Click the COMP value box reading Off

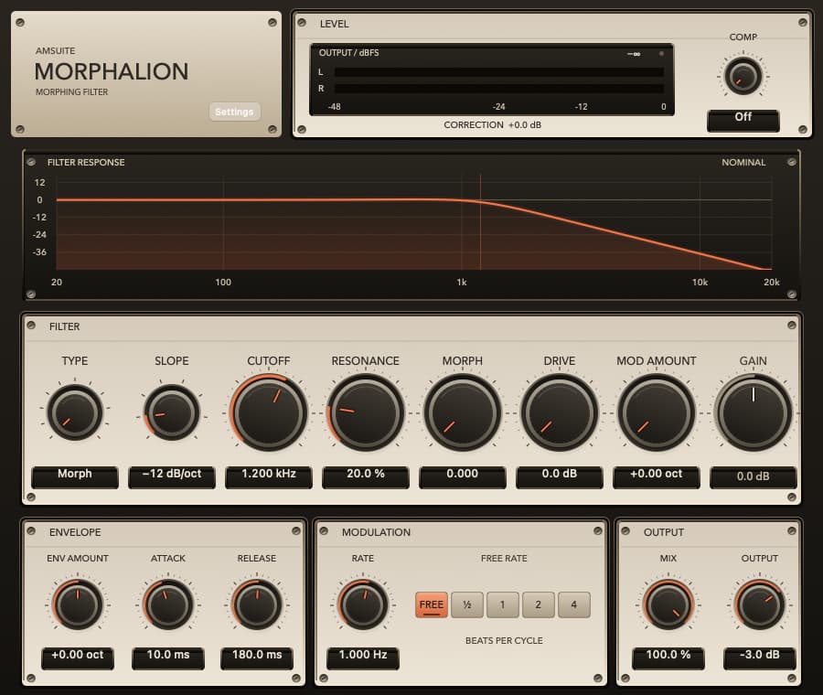743,120
